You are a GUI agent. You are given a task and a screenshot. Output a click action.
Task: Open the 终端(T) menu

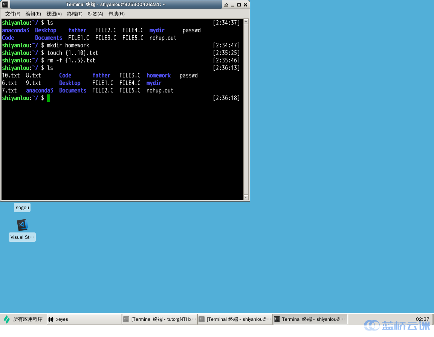(x=75, y=14)
